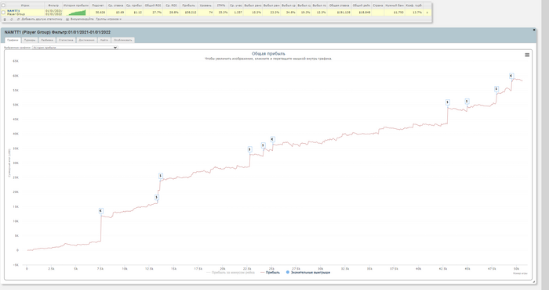The image size is (549, 290).
Task: Click the Визуализируйте chart icon
Action: pos(67,20)
